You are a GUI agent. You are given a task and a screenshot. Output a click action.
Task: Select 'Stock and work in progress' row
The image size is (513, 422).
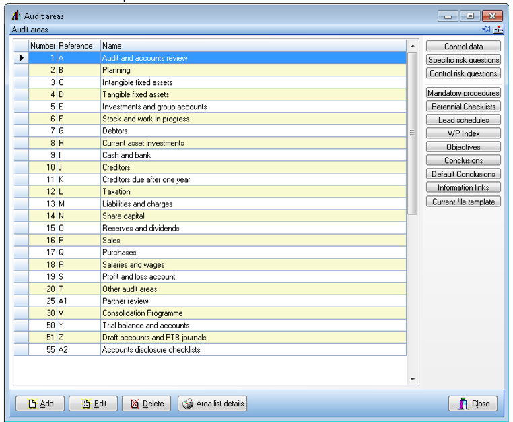[x=210, y=119]
